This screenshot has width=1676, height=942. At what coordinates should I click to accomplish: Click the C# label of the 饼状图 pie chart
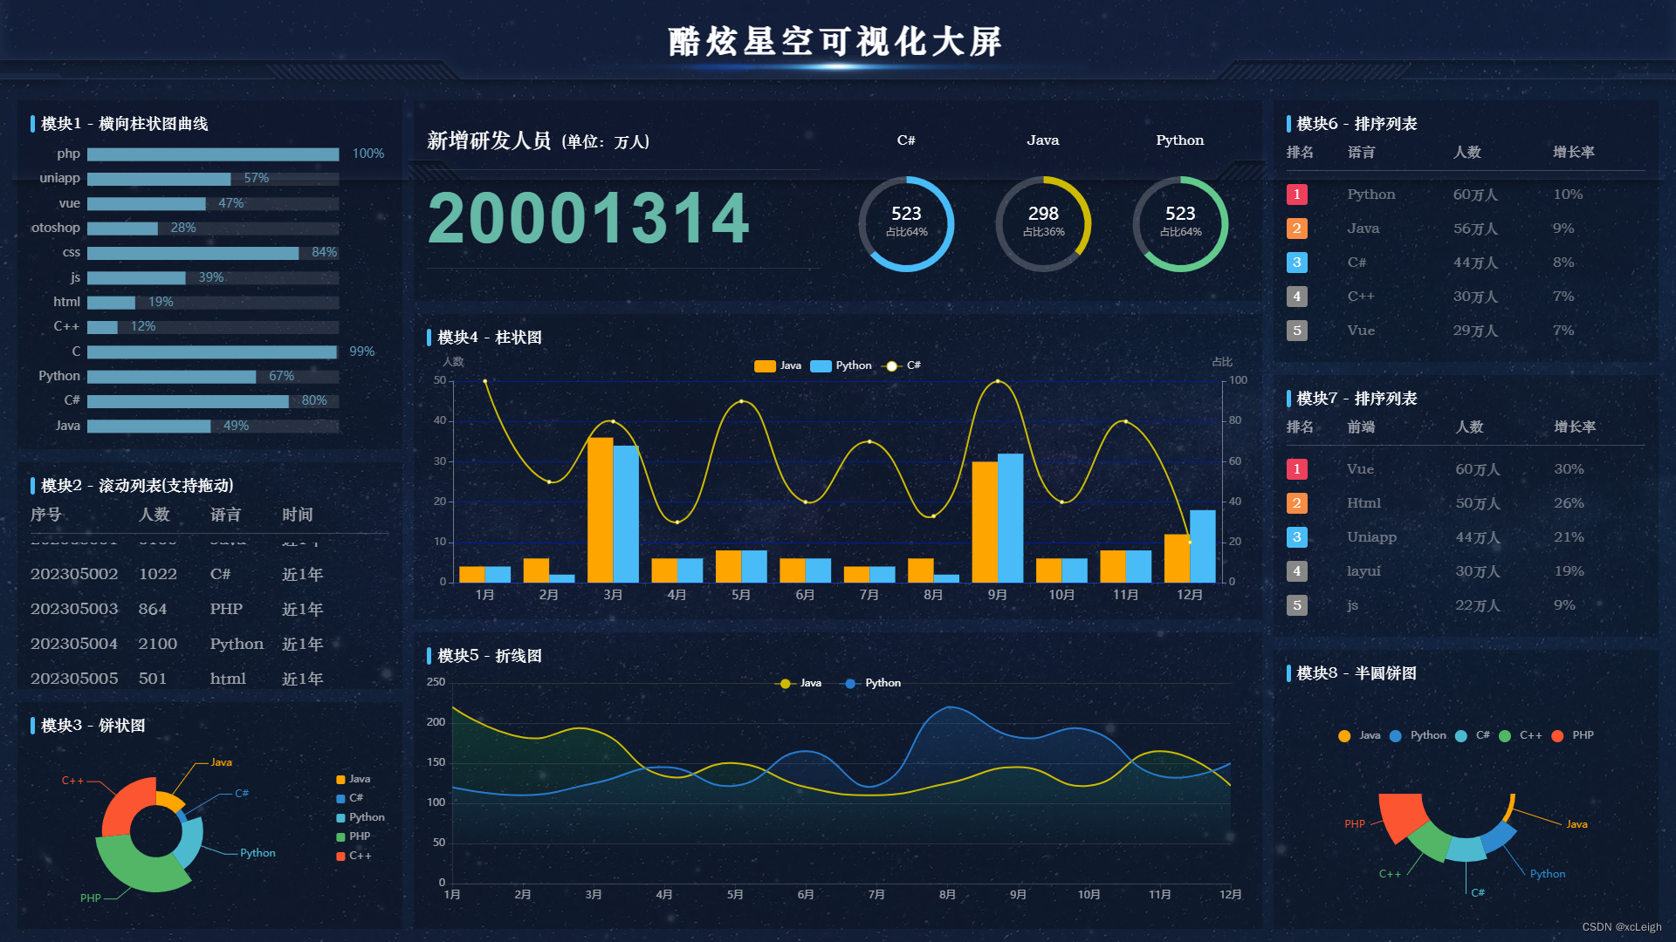click(242, 794)
